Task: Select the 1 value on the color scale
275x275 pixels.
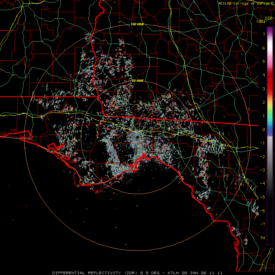Action: pos(264,116)
